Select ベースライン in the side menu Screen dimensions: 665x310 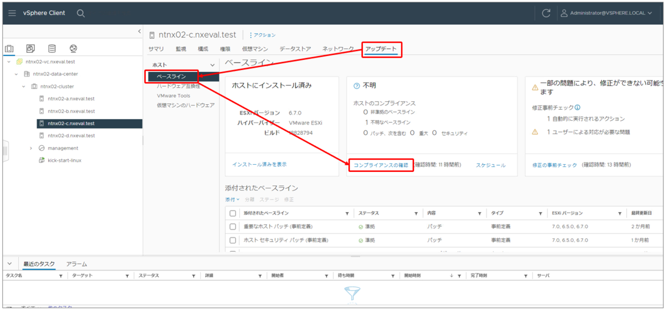[171, 76]
